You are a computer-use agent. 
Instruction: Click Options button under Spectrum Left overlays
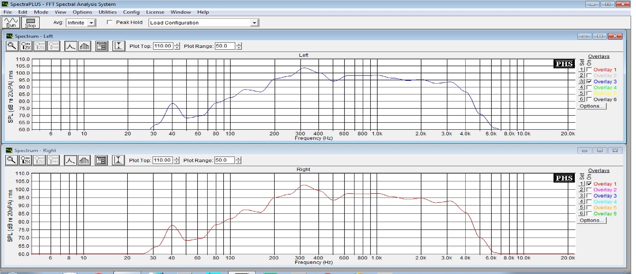591,106
